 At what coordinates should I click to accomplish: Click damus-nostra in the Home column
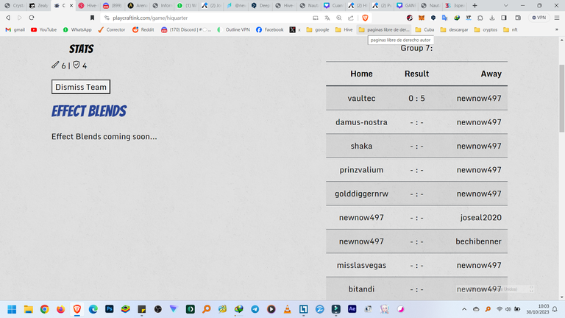pyautogui.click(x=361, y=122)
